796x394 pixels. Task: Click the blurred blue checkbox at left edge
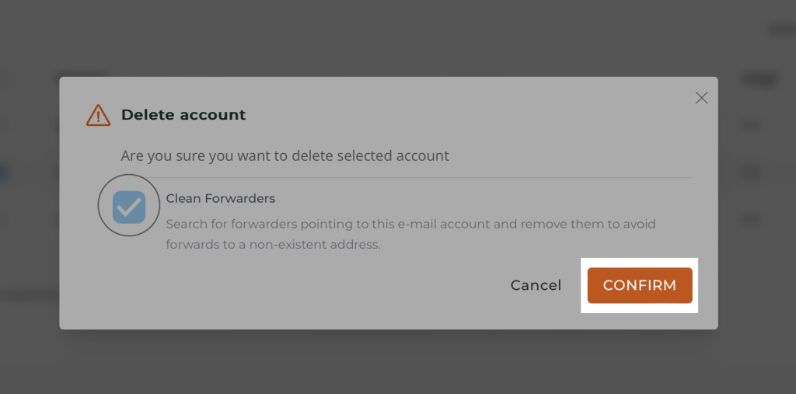coord(3,172)
